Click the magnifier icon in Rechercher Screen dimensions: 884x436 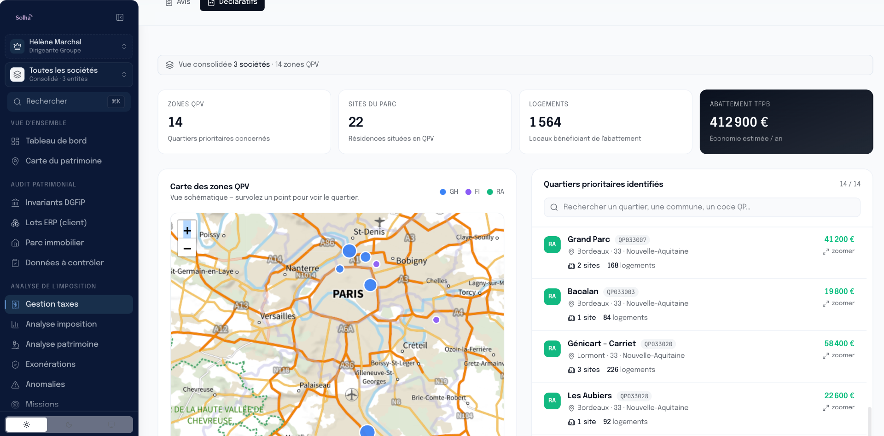coord(17,102)
